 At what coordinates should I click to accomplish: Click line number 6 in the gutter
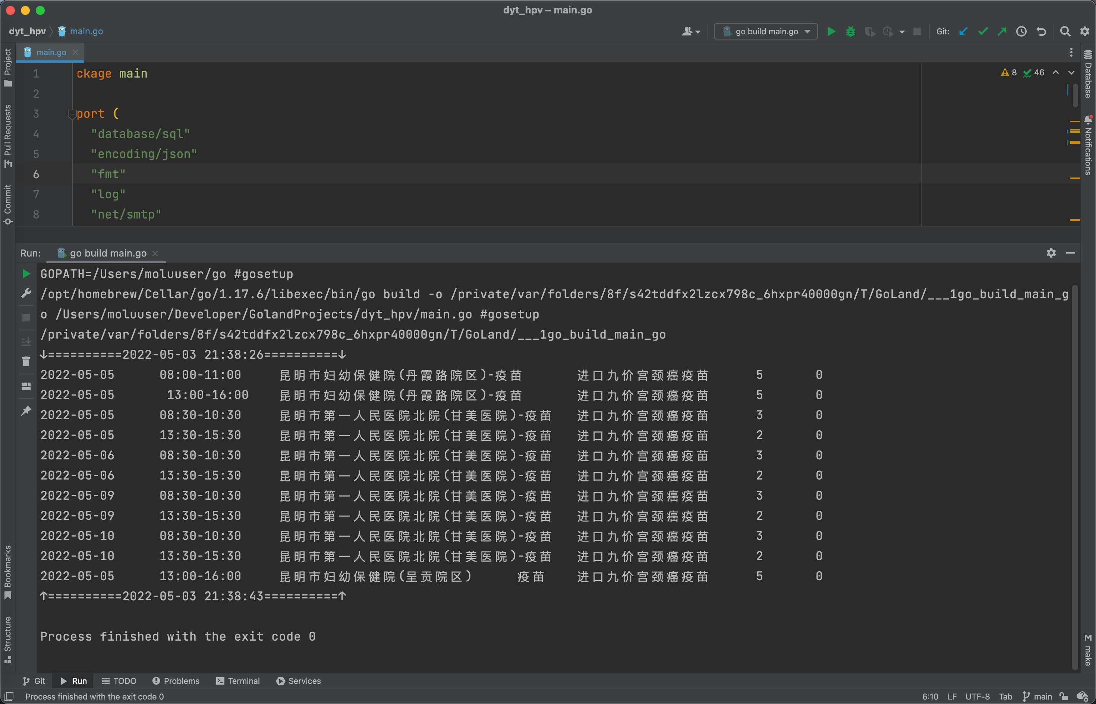pyautogui.click(x=36, y=174)
